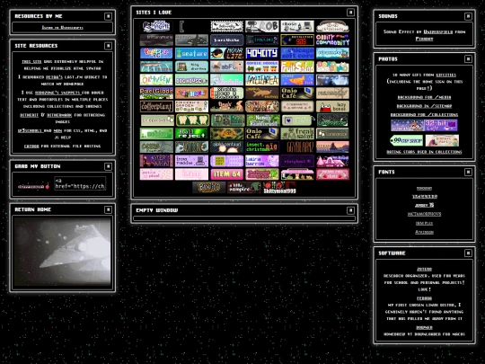Open the ditherit link
Viewport: 485px width, 364px height.
coord(29,115)
